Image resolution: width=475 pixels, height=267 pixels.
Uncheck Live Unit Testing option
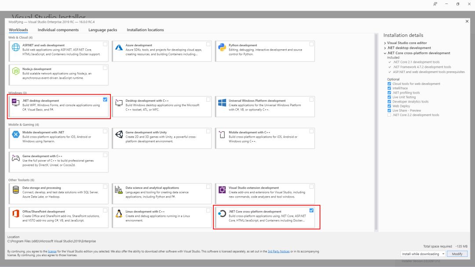(389, 97)
